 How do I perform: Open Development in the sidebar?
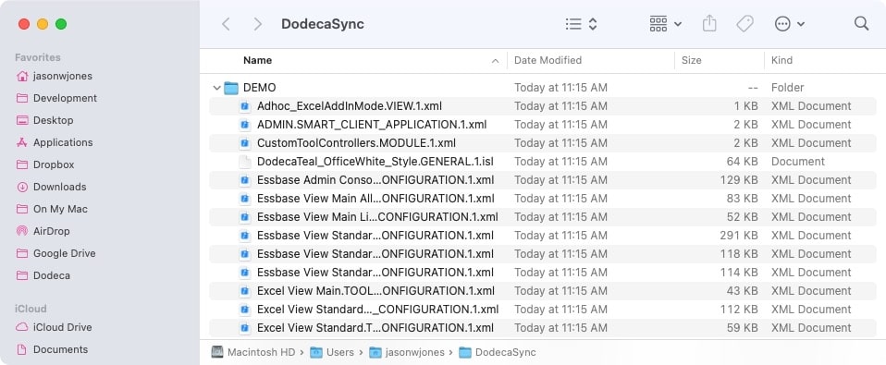click(65, 98)
